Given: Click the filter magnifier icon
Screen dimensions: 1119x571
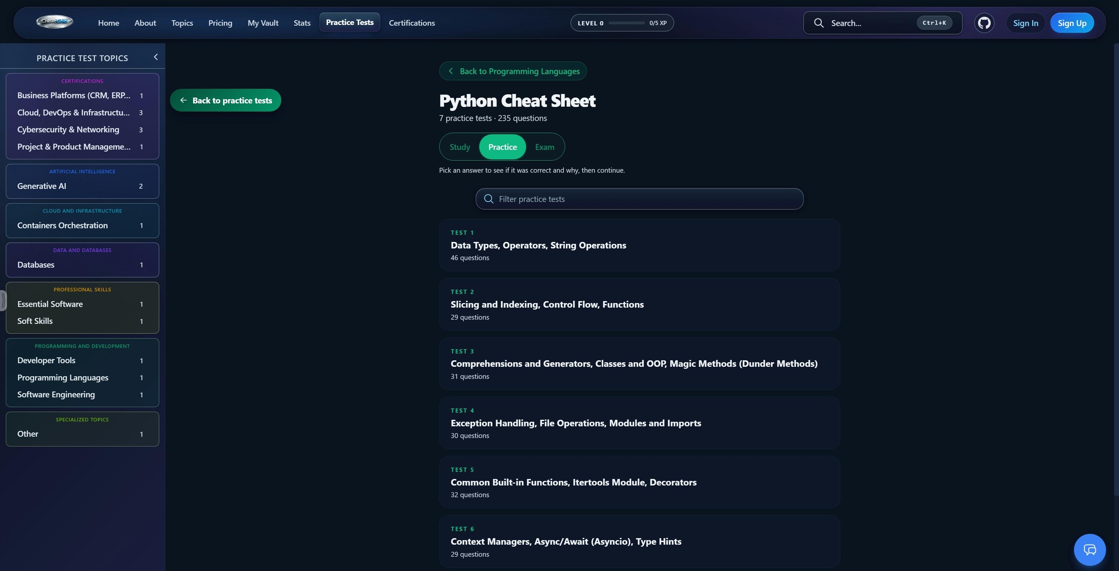Looking at the screenshot, I should click(x=489, y=199).
